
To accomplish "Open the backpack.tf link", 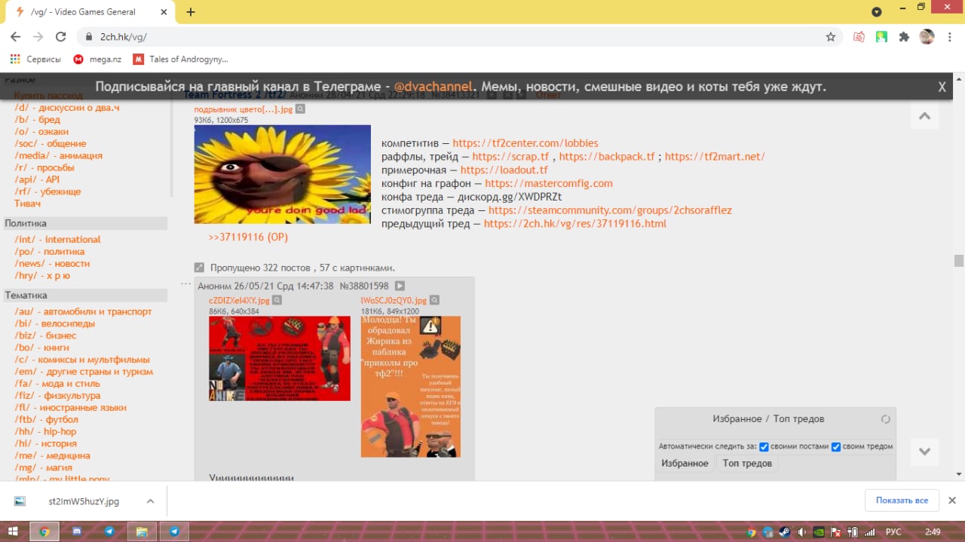I will 607,157.
